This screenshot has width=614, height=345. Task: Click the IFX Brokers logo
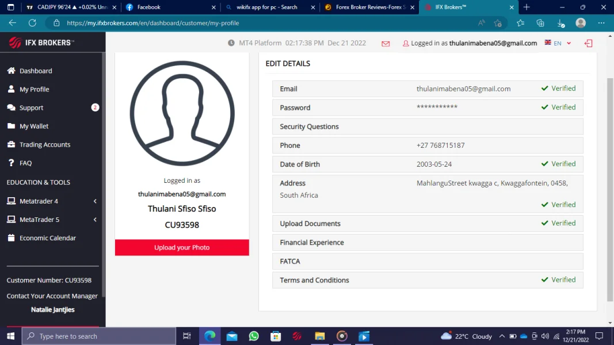41,43
